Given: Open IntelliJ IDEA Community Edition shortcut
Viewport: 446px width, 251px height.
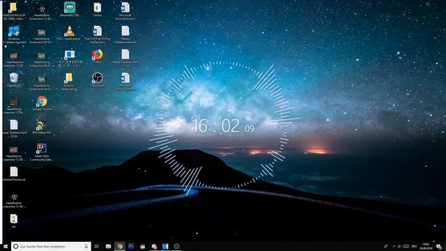Looking at the screenshot, I should point(42,152).
